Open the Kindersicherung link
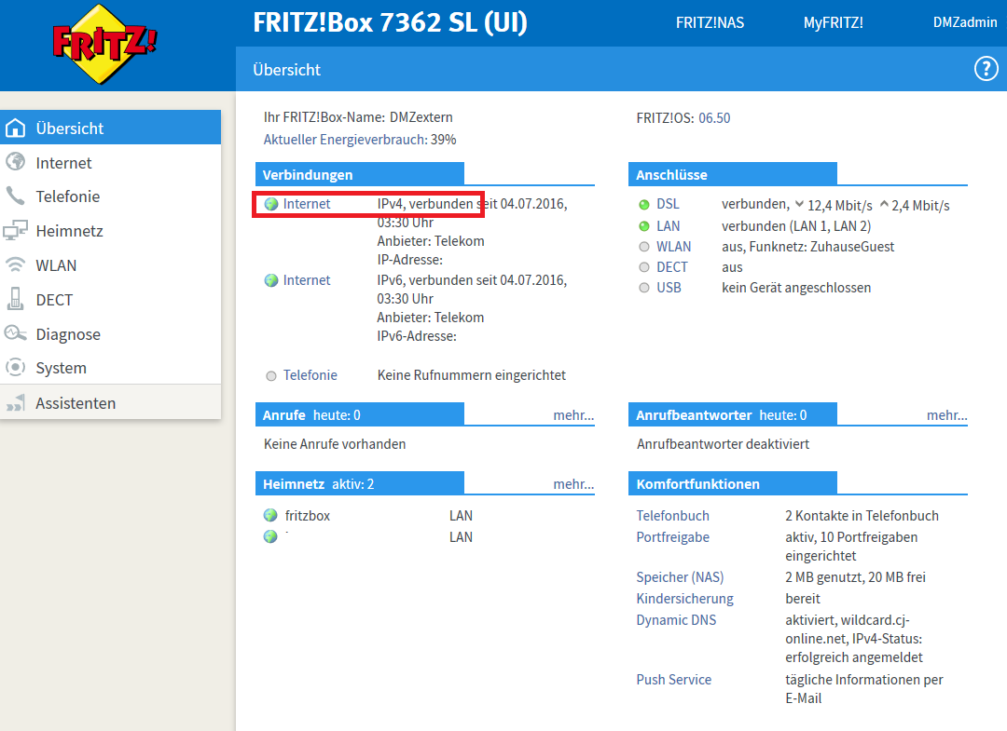Image resolution: width=1007 pixels, height=731 pixels. [684, 598]
